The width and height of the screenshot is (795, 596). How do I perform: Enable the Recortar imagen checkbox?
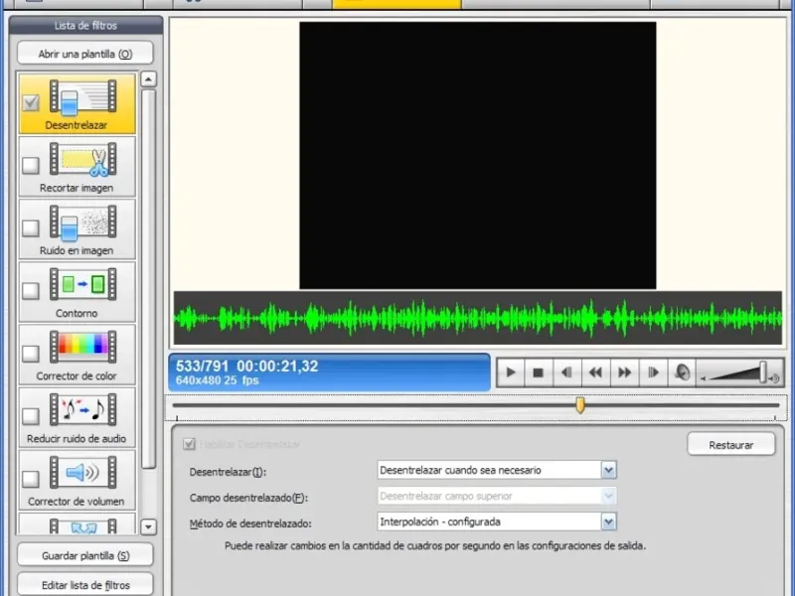click(x=31, y=165)
